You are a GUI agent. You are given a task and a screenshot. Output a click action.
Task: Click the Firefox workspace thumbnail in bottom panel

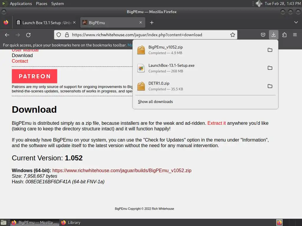pyautogui.click(x=279, y=222)
